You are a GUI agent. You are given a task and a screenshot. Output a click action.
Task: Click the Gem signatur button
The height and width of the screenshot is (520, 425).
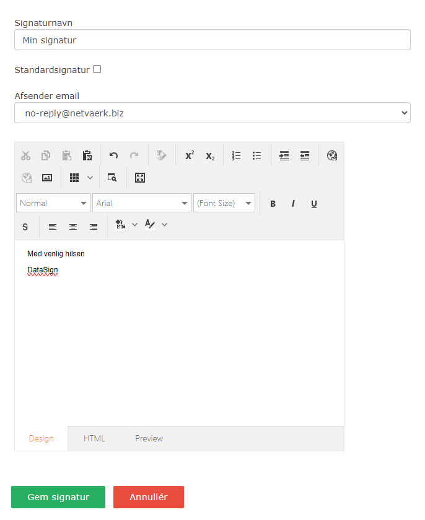(x=58, y=497)
